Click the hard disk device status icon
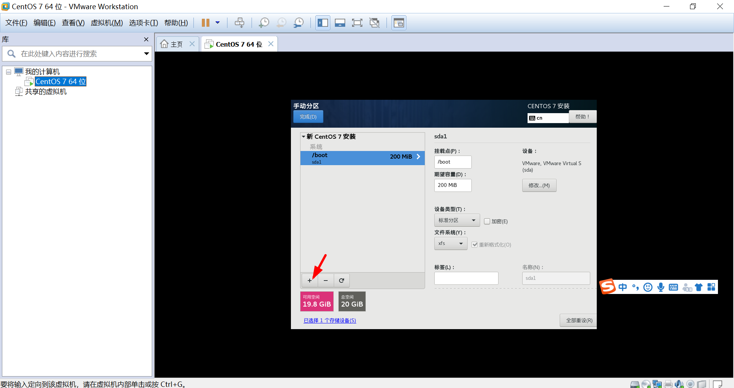The height and width of the screenshot is (388, 734). tap(635, 384)
